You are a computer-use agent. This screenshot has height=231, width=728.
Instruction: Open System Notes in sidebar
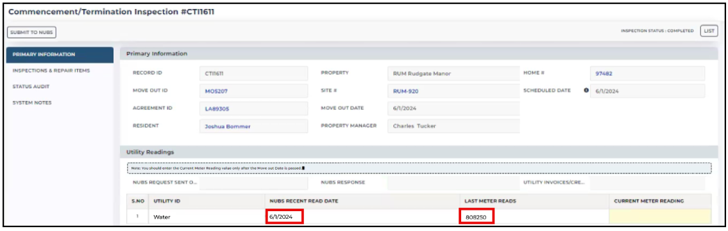point(32,103)
